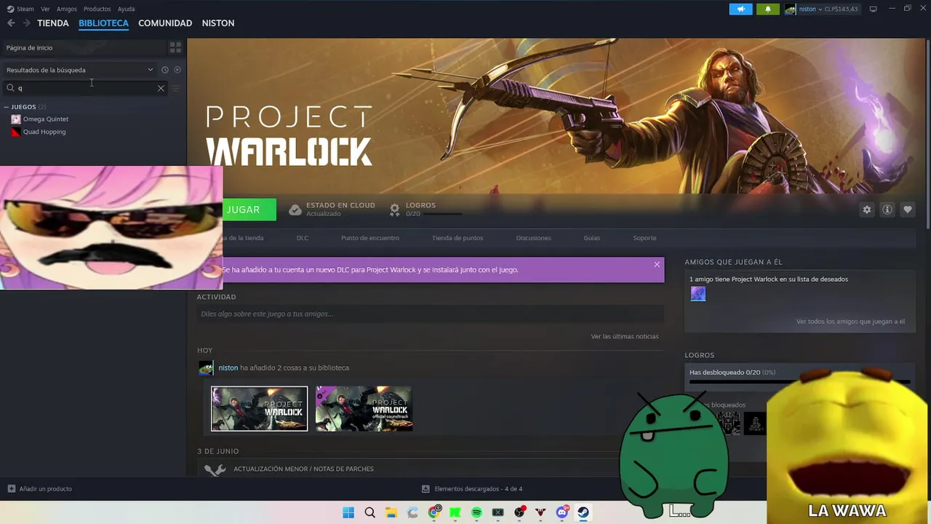Open the Soporte tab
The image size is (931, 524).
[644, 238]
